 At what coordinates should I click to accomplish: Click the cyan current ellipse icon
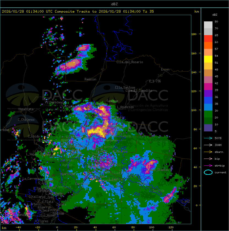point(208,172)
